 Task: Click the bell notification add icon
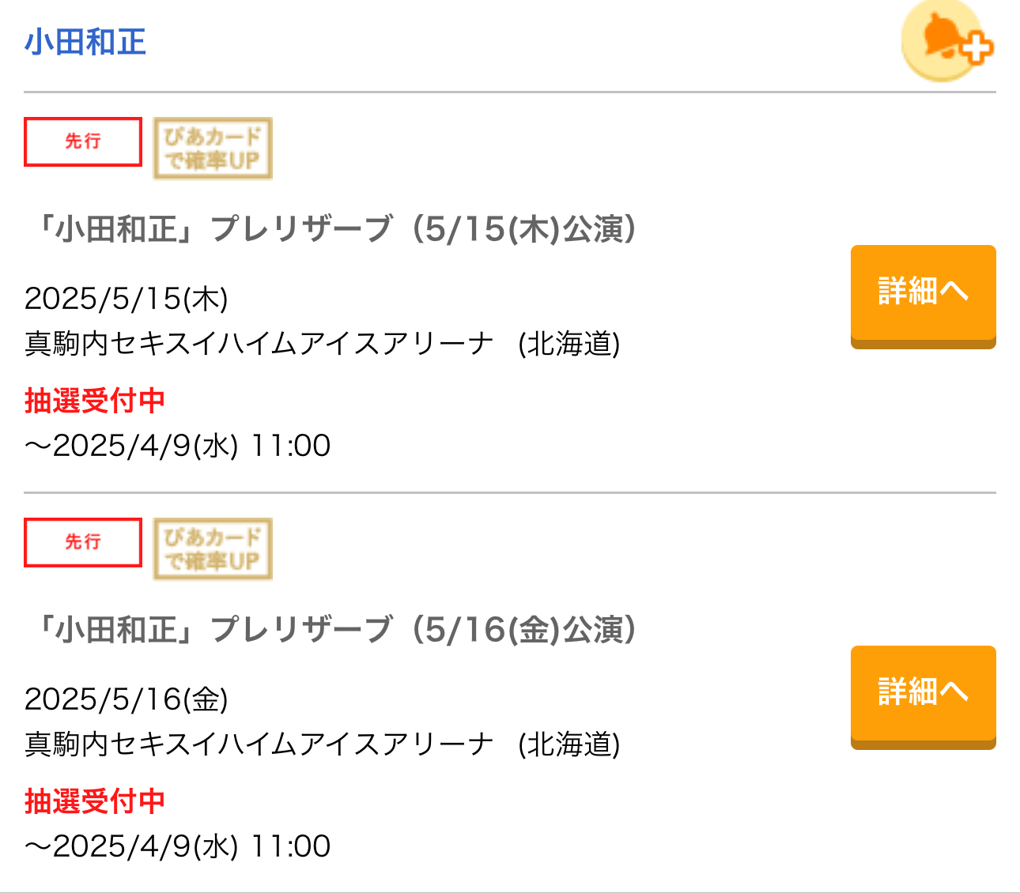coord(947,40)
